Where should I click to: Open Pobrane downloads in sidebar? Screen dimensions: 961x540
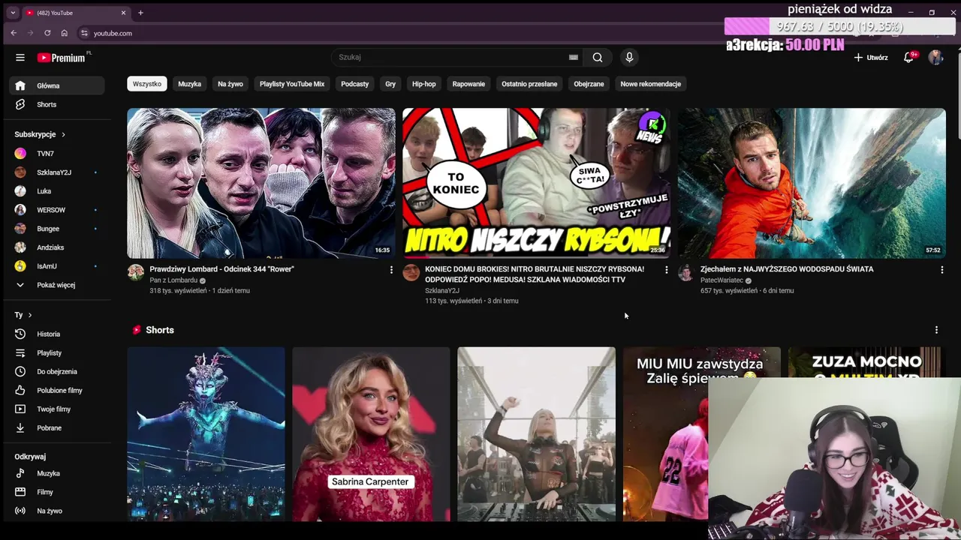pos(57,427)
